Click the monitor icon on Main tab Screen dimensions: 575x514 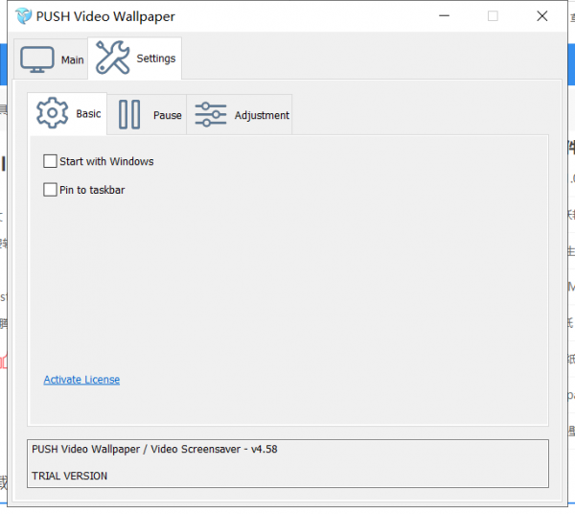[x=37, y=59]
